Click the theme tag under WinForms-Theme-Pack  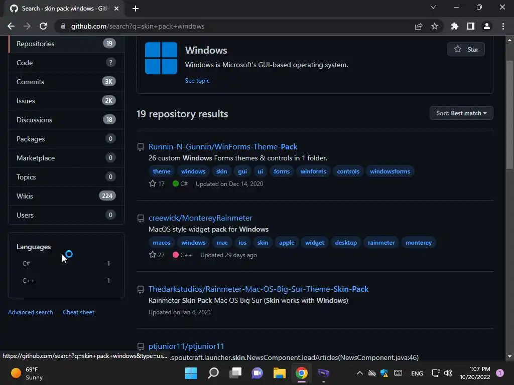coord(162,171)
